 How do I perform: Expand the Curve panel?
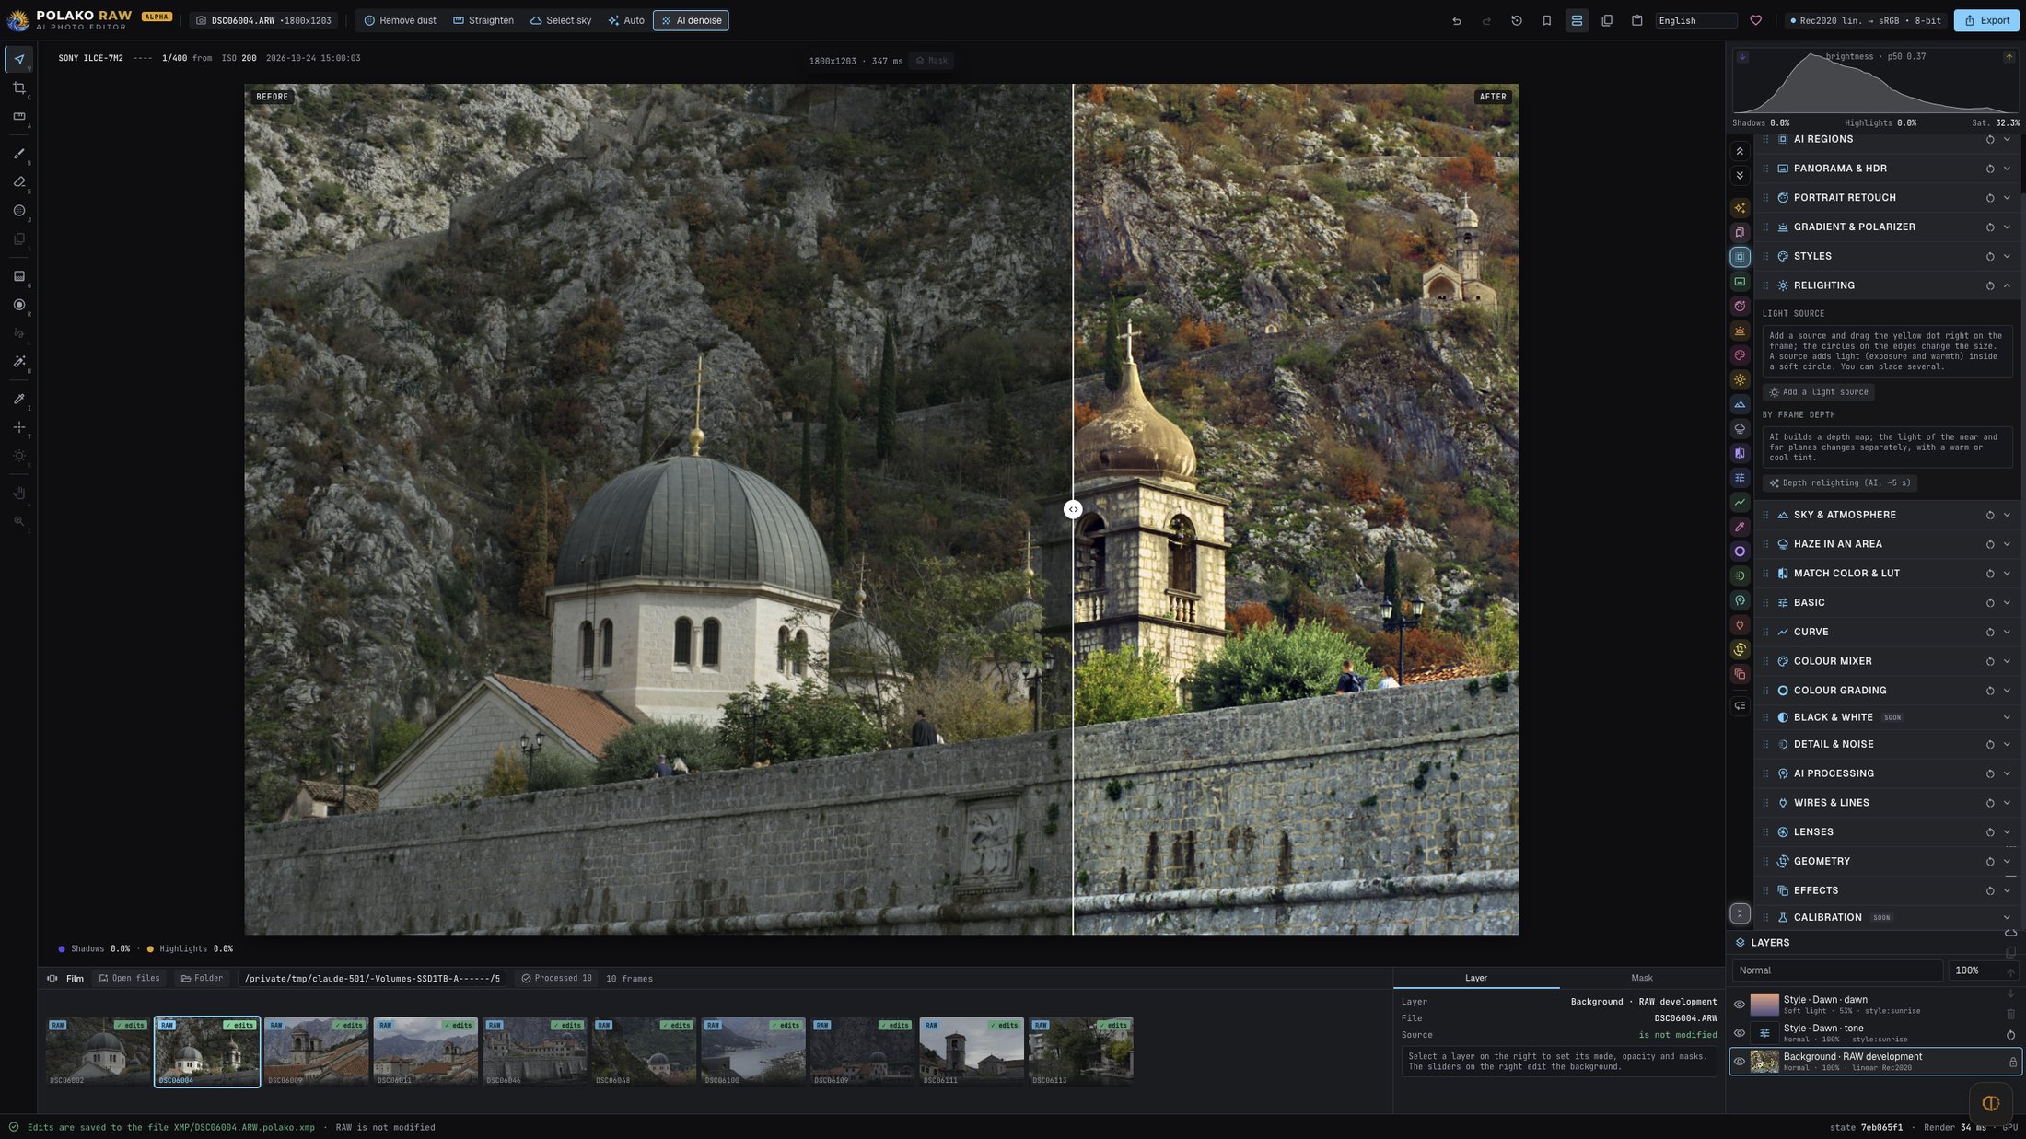point(1886,632)
